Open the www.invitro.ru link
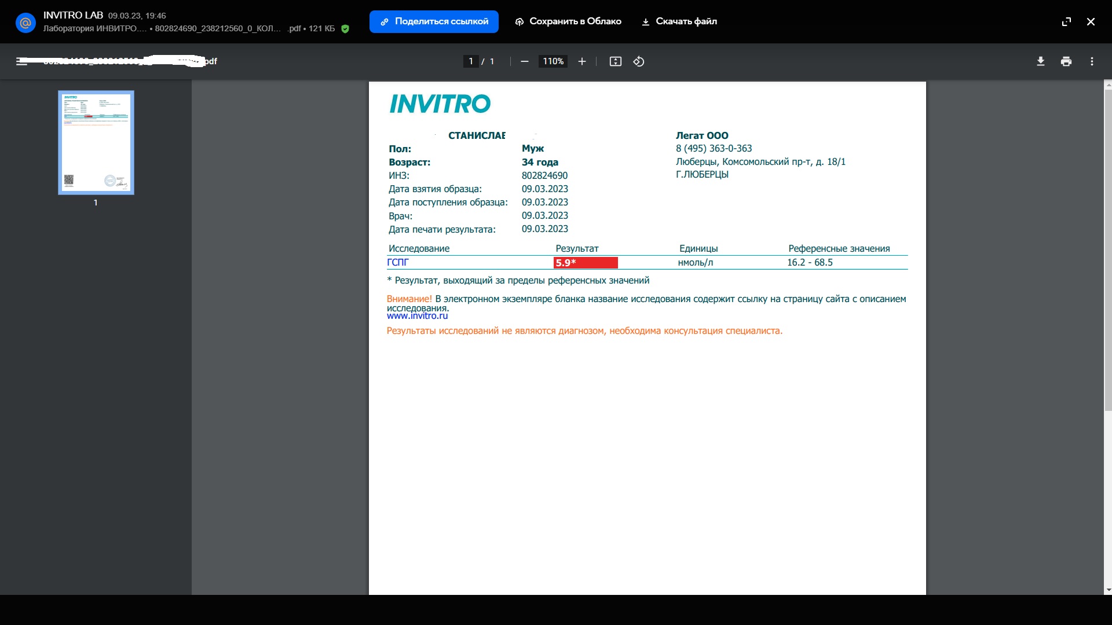 (x=417, y=316)
